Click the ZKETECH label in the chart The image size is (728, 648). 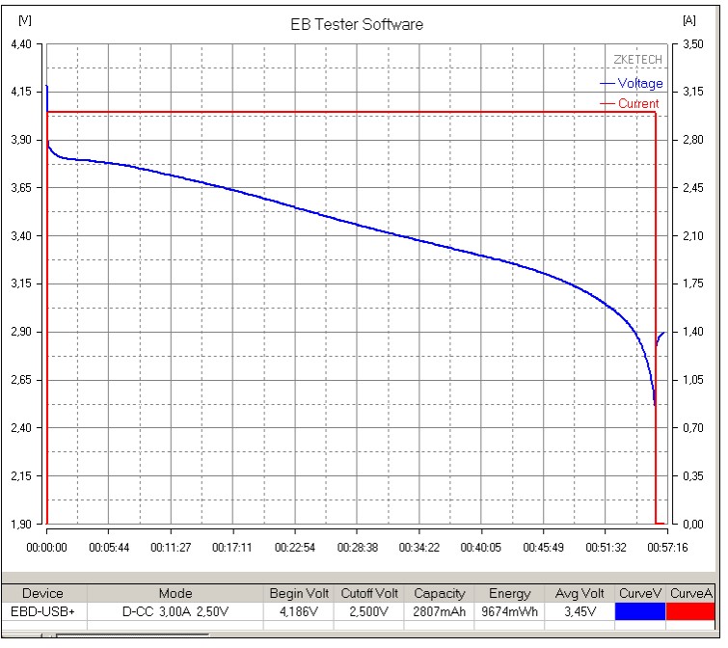(x=637, y=60)
